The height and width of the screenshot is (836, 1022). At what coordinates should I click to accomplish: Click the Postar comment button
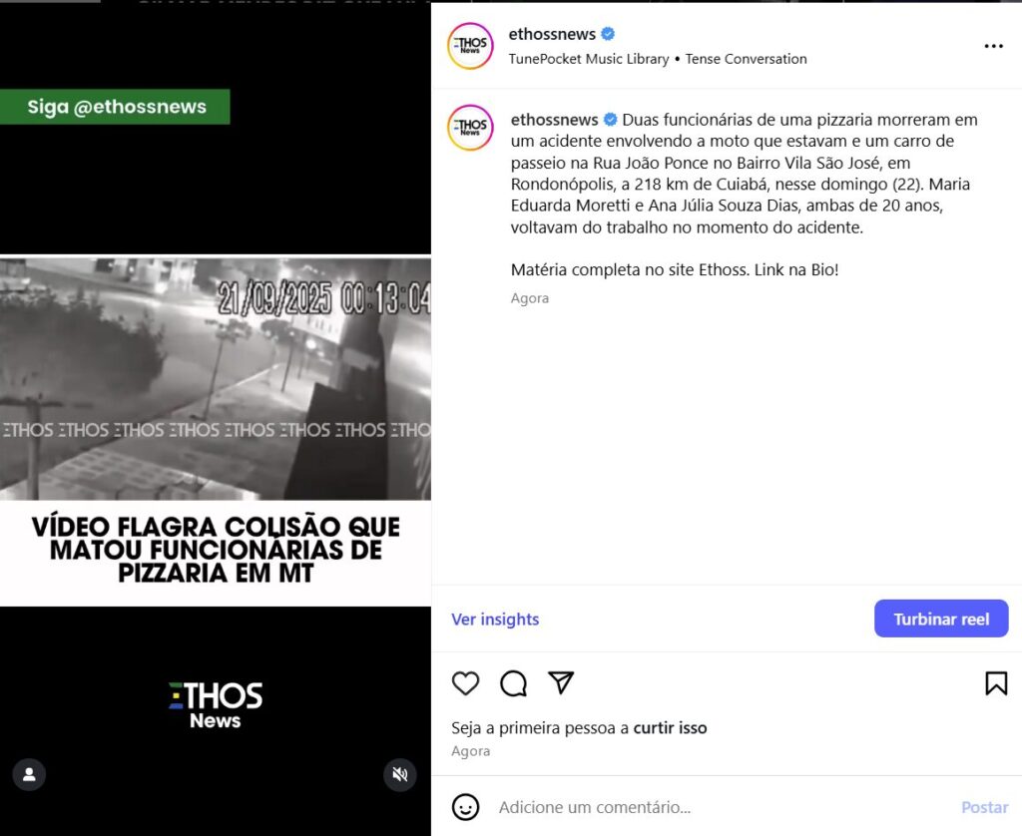point(985,807)
